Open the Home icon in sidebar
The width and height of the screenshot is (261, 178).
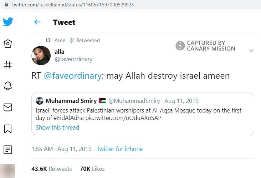(8, 43)
